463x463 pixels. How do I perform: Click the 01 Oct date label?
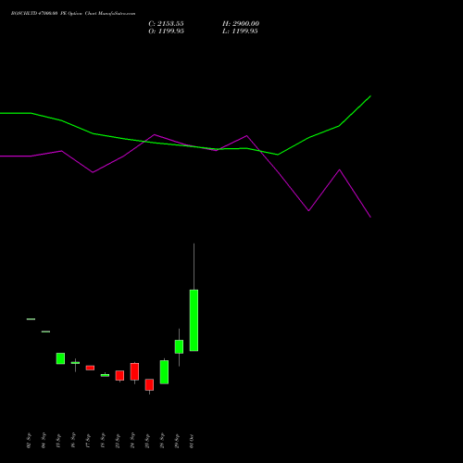pos(192,441)
